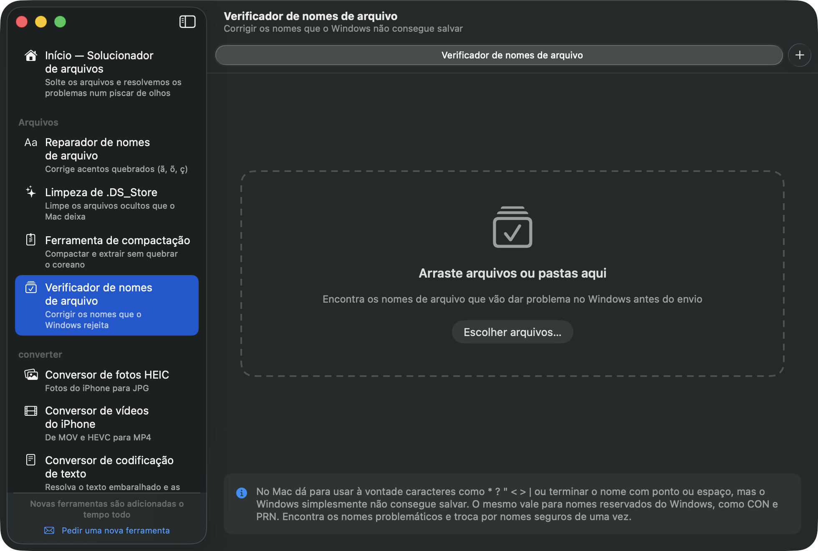Screen dimensions: 818x551
Task: Toggle the sidebar visibility icon
Action: 187,22
